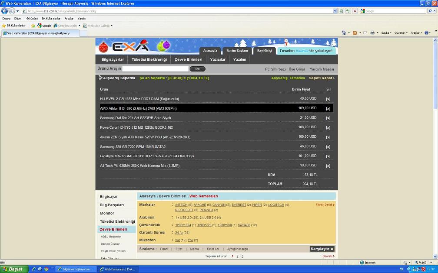The height and width of the screenshot is (273, 438).
Task: Close the cart with Sepeti Kapat
Action: [322, 78]
